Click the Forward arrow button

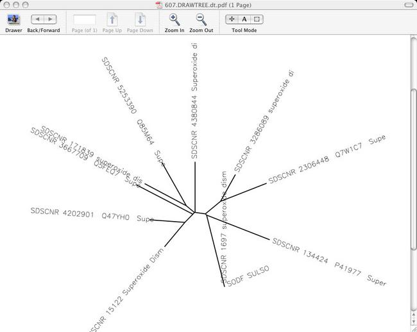(51, 20)
